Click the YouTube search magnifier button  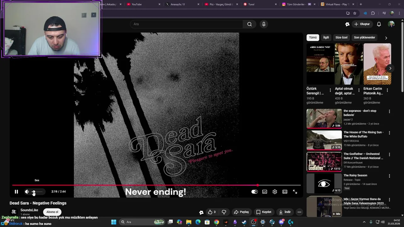tap(249, 24)
